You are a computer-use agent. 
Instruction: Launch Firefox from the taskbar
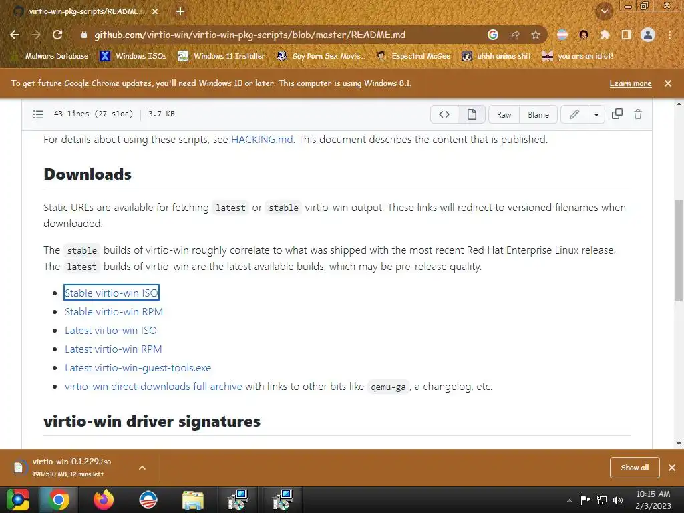tap(104, 500)
